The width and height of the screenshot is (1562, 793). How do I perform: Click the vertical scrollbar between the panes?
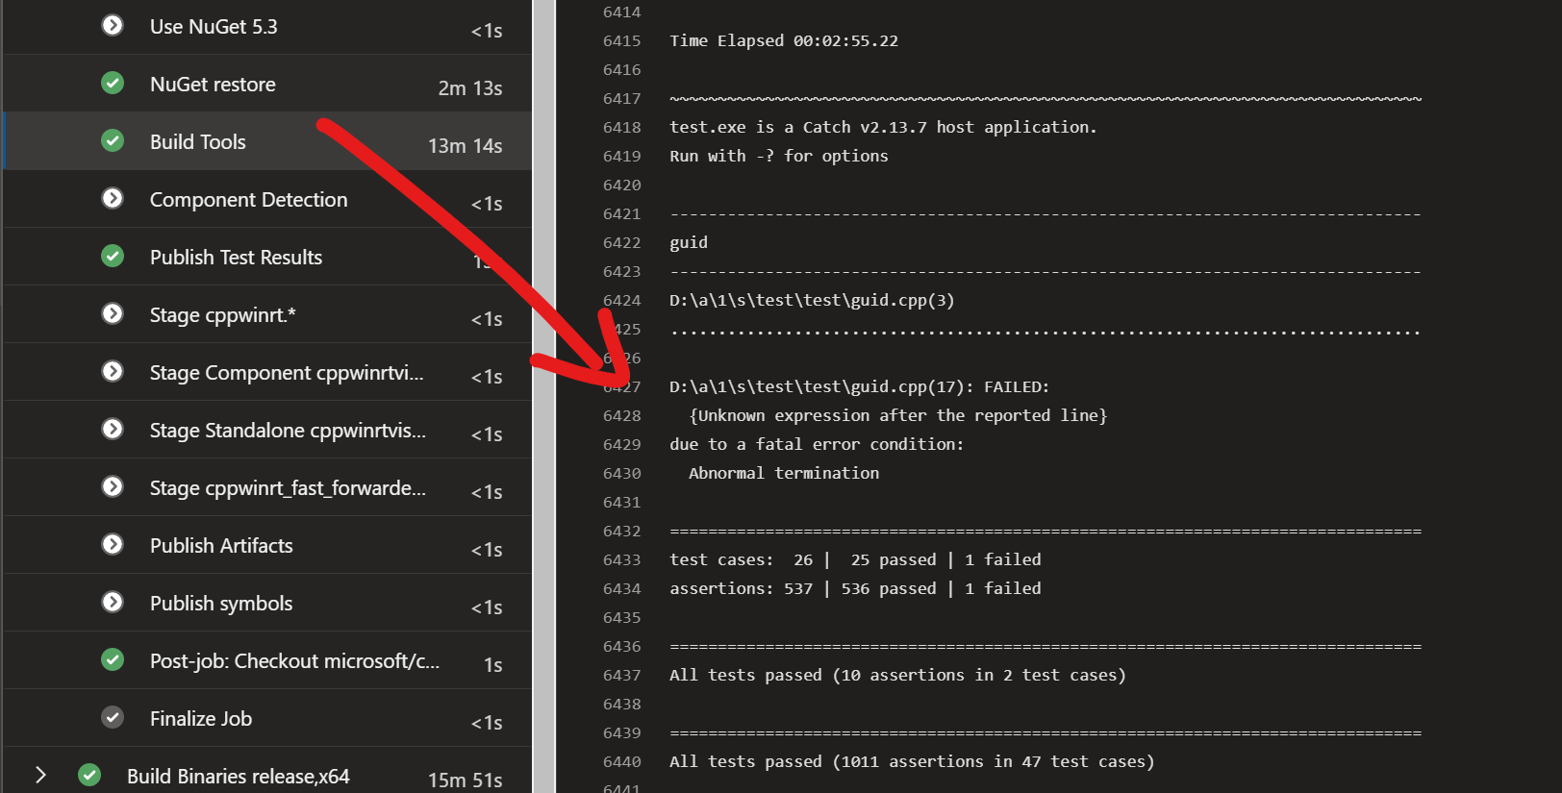coord(544,396)
